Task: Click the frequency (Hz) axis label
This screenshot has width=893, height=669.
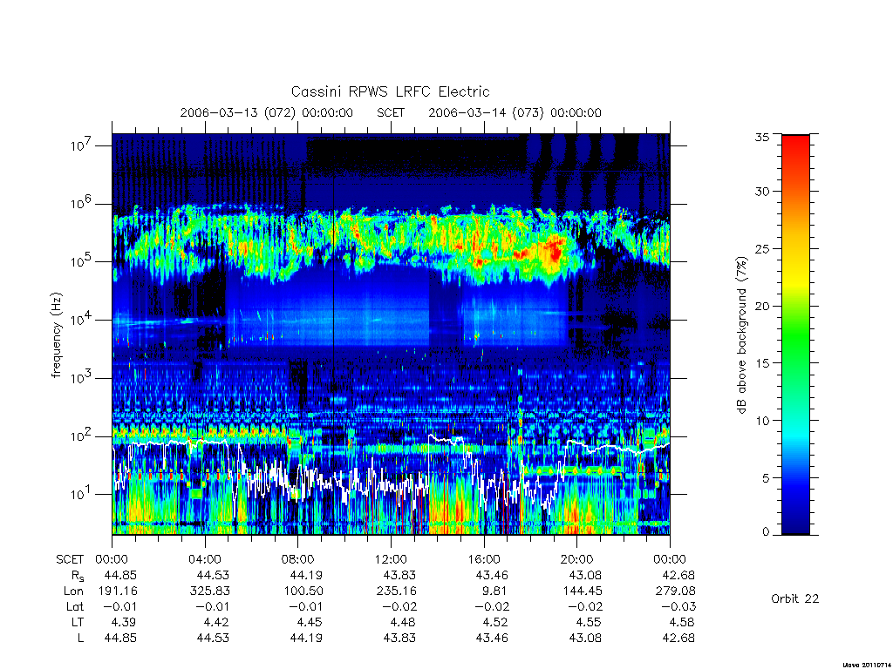Action: (56, 335)
